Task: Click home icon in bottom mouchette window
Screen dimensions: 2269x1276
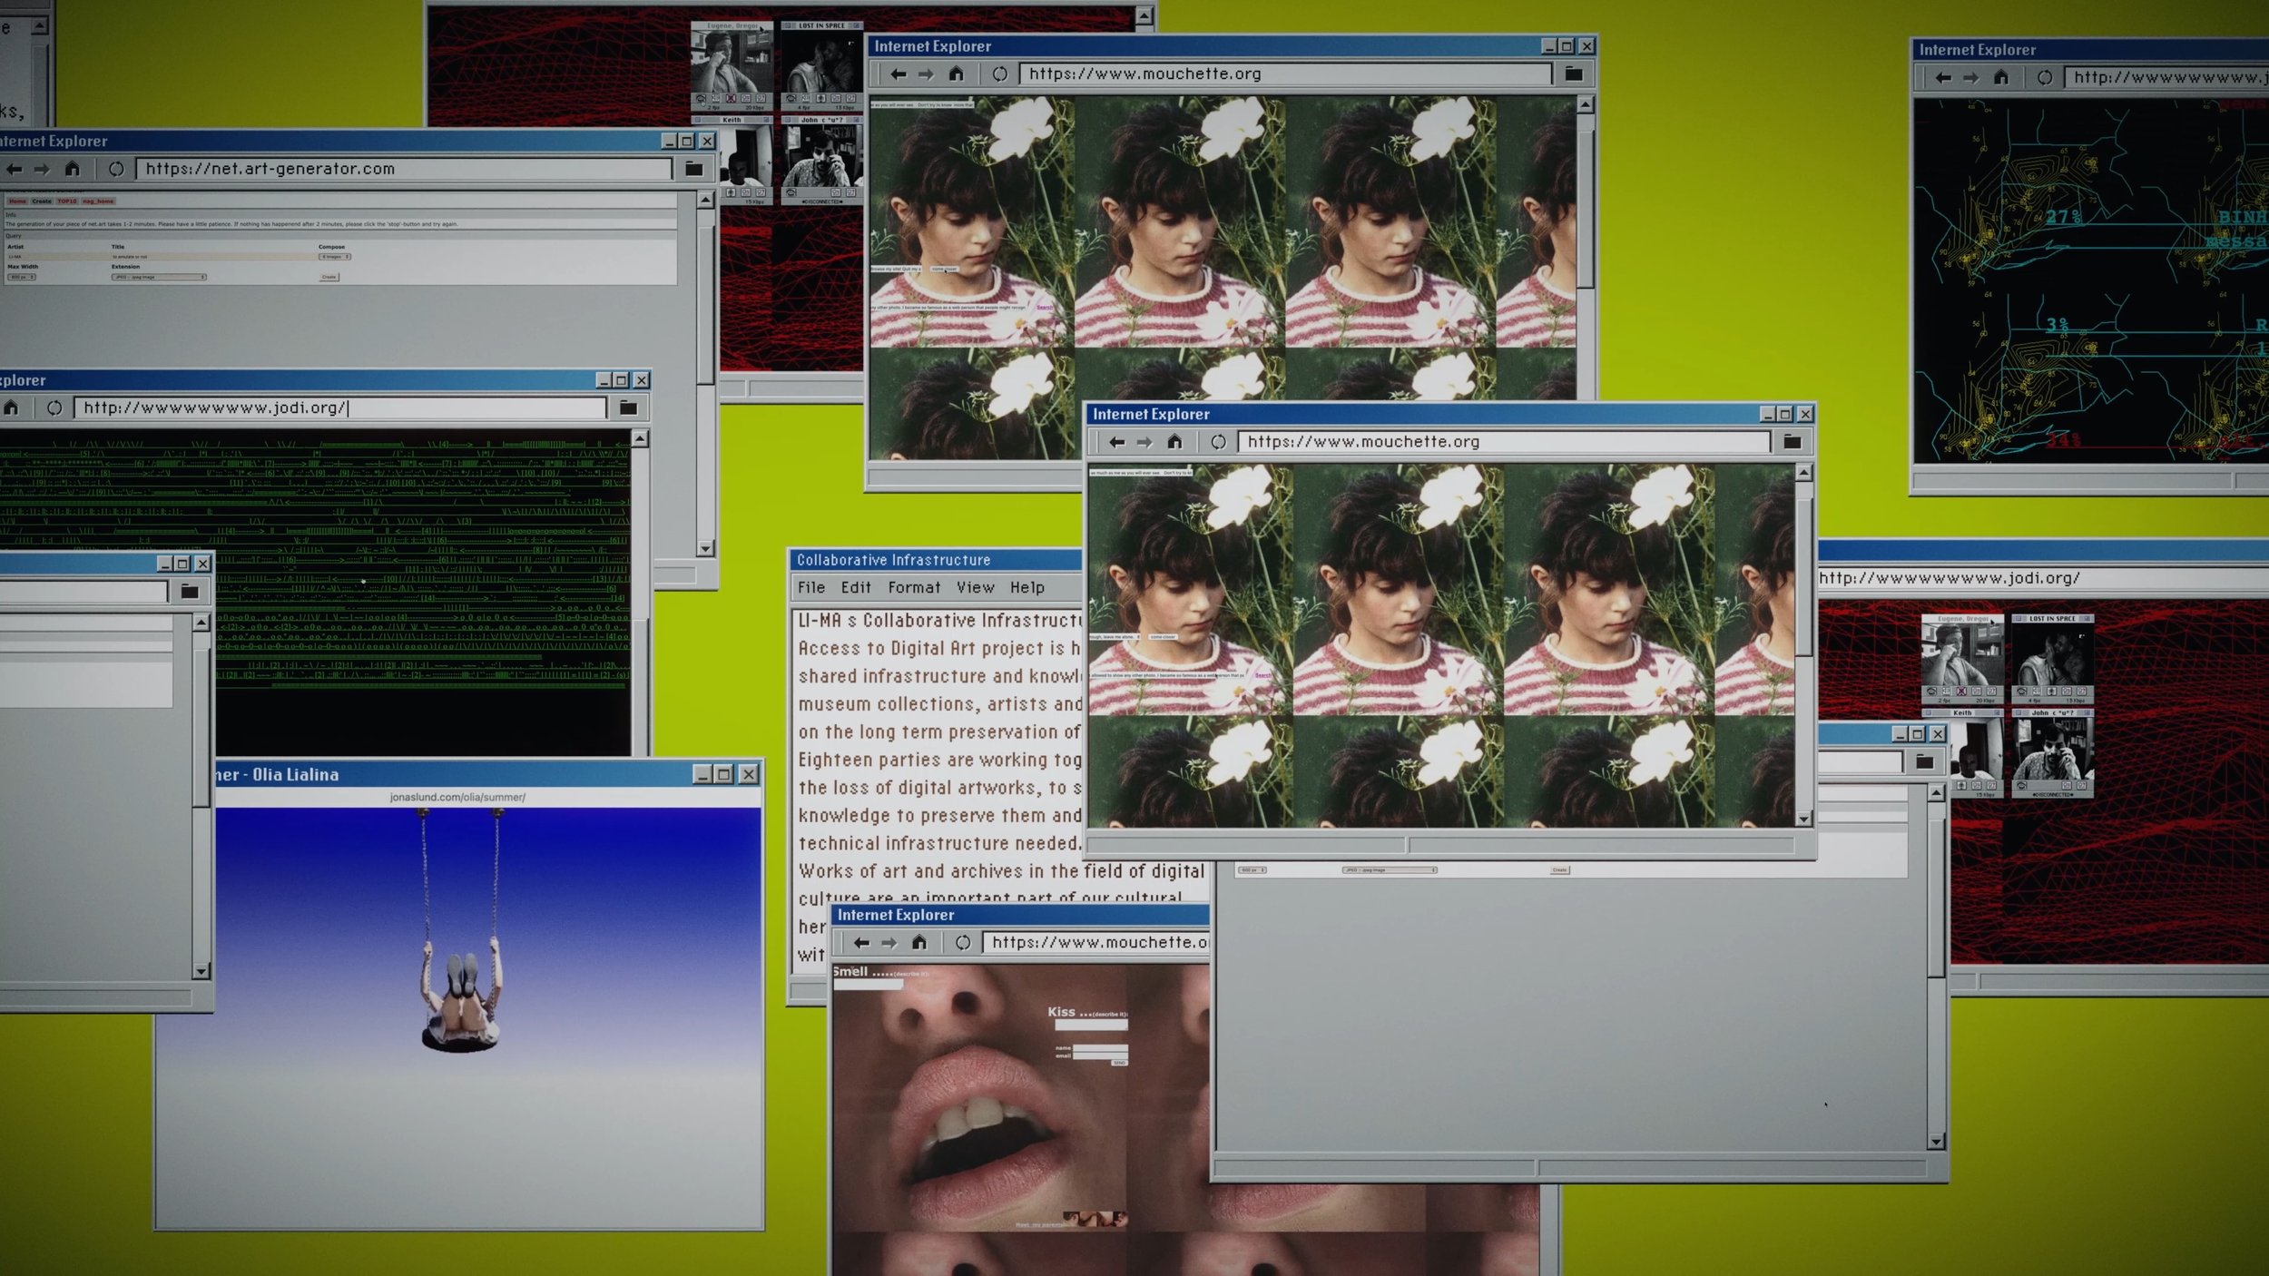Action: point(919,942)
